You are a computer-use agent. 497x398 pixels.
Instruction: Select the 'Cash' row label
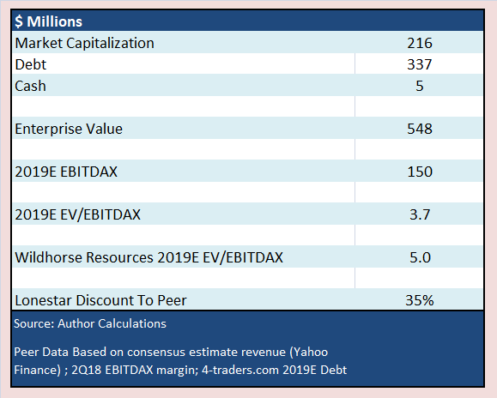pos(30,86)
